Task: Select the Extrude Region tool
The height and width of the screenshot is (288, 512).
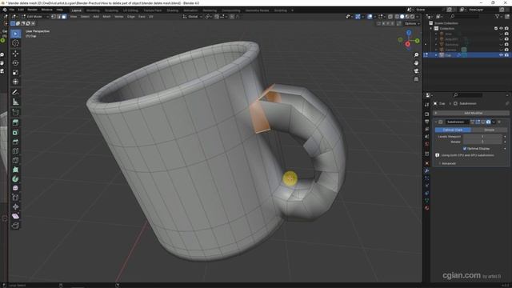Action: coord(15,122)
